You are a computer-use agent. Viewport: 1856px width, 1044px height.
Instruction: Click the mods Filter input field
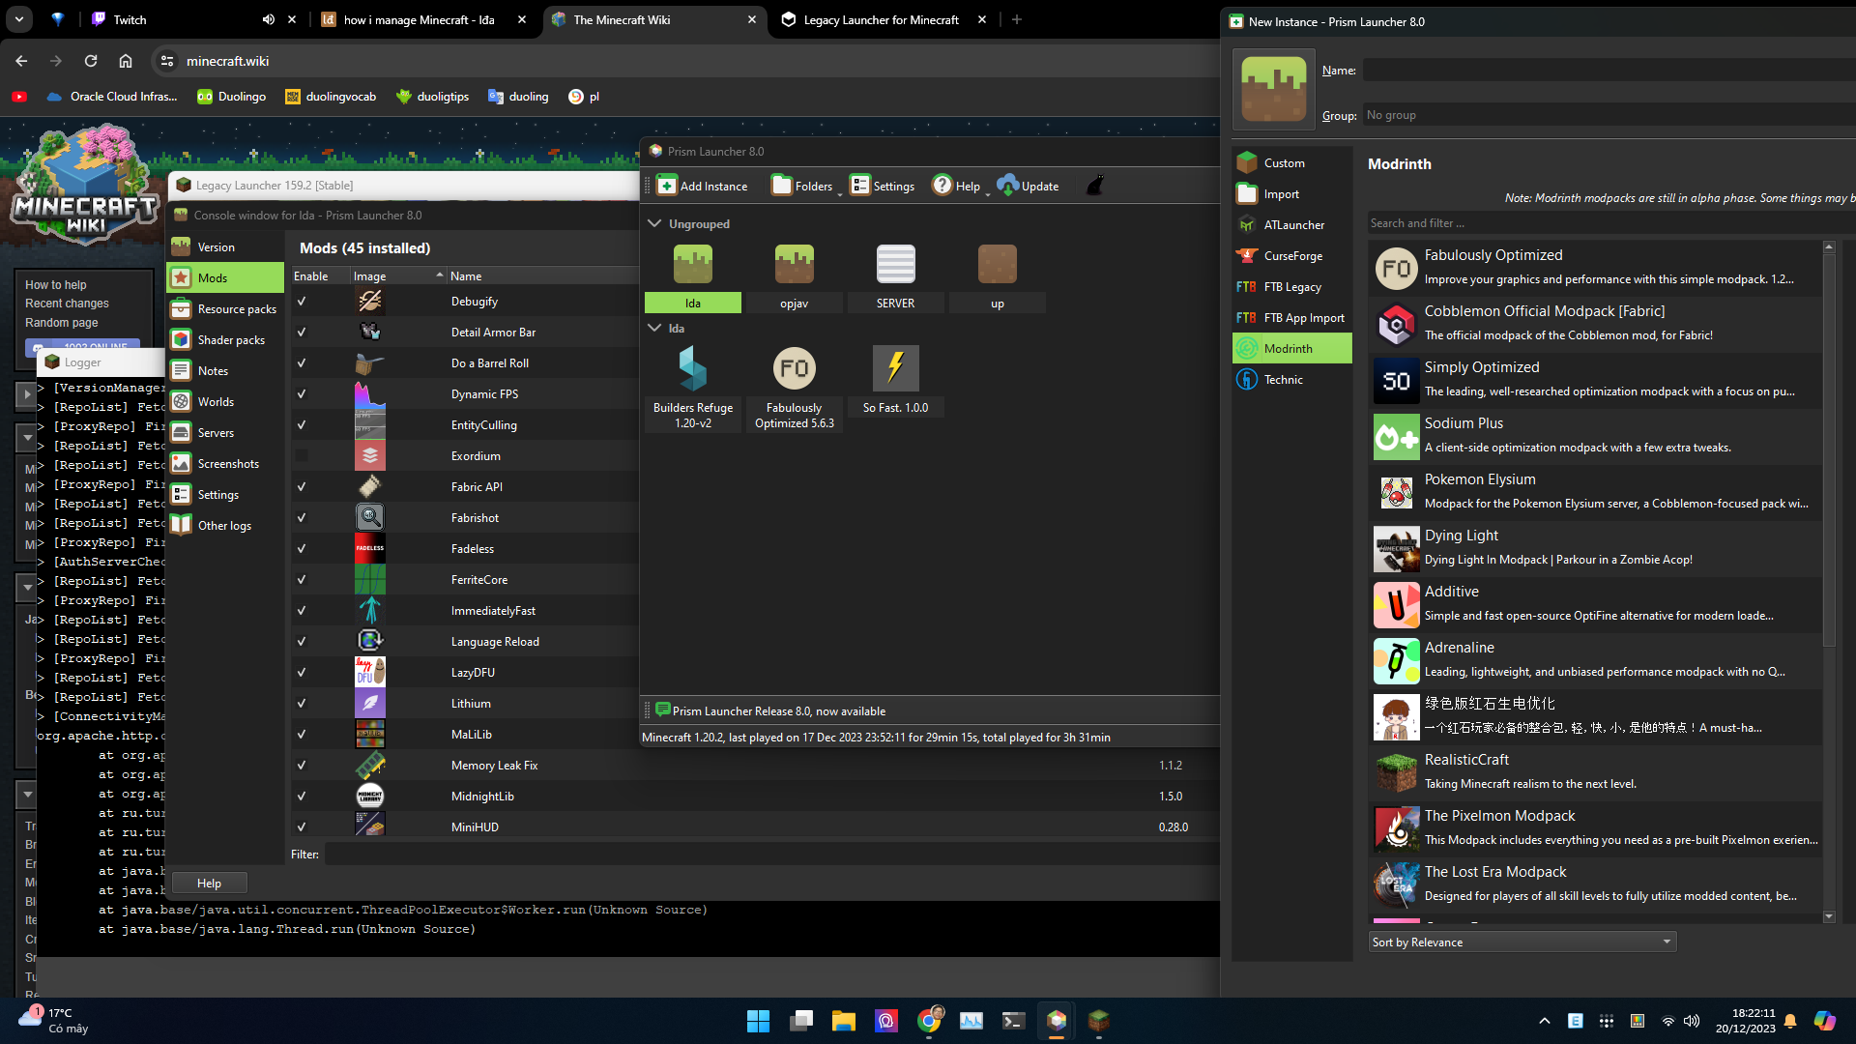(x=770, y=855)
